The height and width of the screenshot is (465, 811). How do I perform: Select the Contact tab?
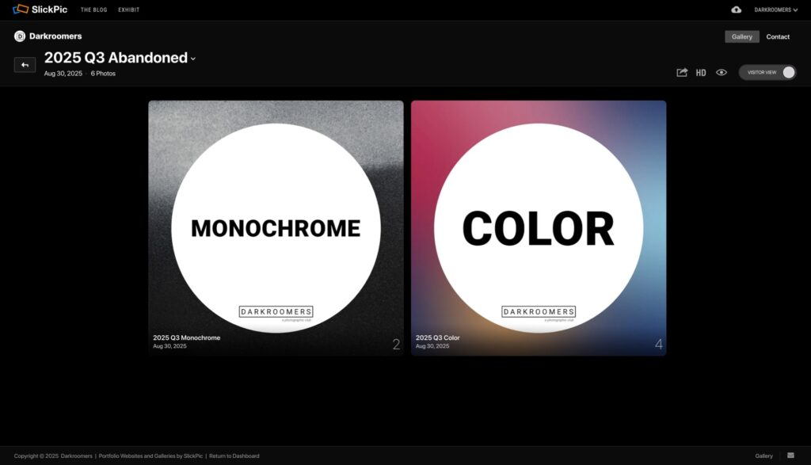778,36
